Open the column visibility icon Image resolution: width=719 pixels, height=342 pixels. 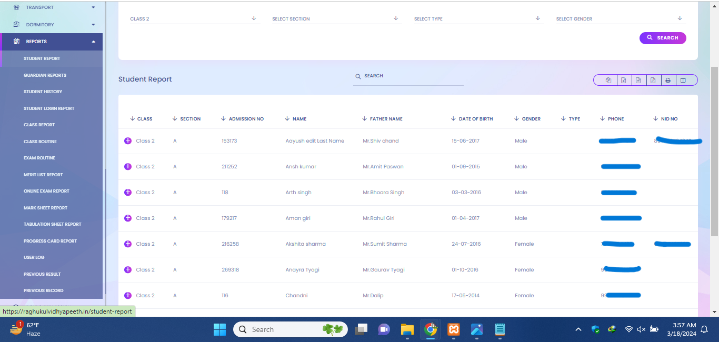pyautogui.click(x=683, y=81)
